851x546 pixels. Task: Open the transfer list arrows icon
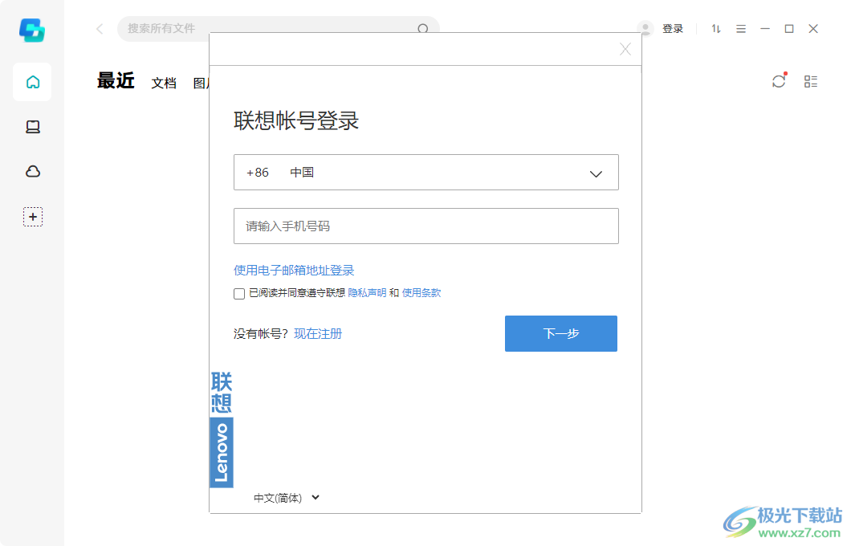pyautogui.click(x=716, y=29)
